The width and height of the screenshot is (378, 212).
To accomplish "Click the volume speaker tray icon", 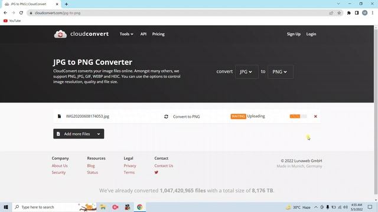I will 346,207.
